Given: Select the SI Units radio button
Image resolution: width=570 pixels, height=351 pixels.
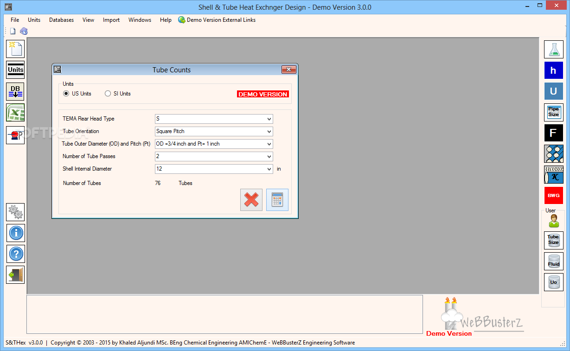Looking at the screenshot, I should (108, 94).
